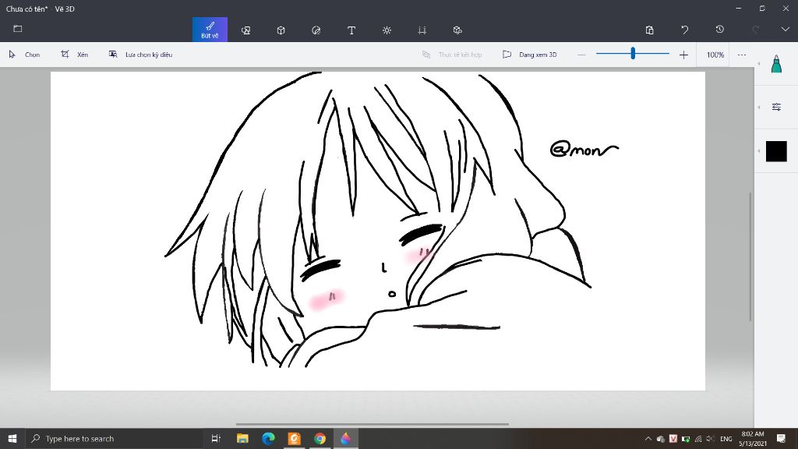Click the black color swatch
Viewport: 798px width, 449px height.
[x=776, y=151]
